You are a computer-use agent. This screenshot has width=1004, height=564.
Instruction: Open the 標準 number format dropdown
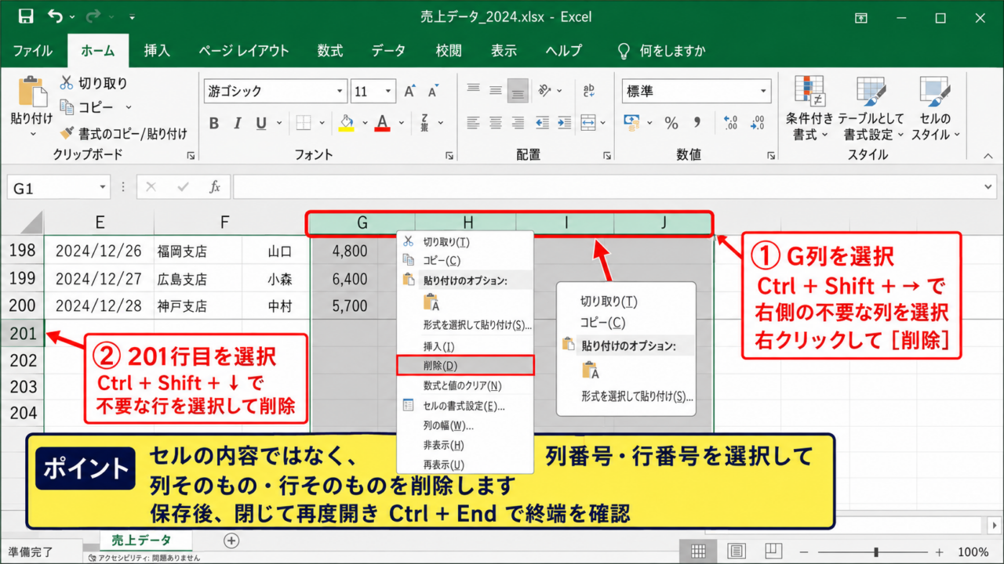[x=765, y=92]
